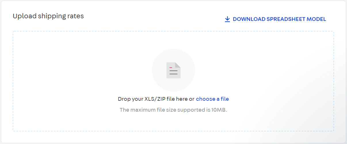This screenshot has height=144, width=347.
Task: Click the maximum file size 10MB note
Action: pyautogui.click(x=173, y=110)
